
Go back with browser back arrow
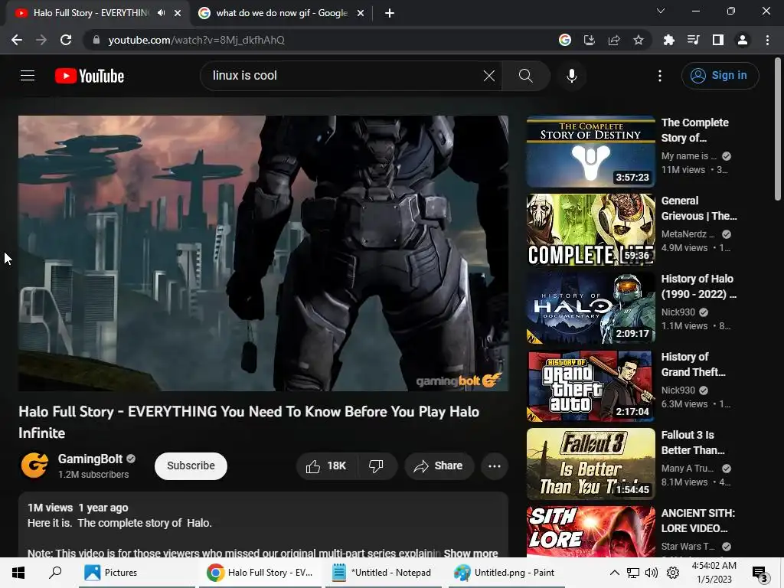17,40
